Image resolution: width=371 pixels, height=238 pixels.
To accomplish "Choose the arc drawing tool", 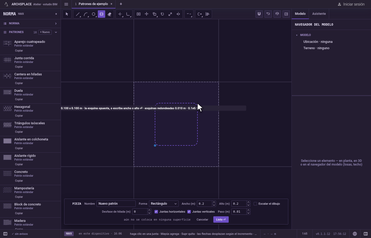I will (x=86, y=14).
